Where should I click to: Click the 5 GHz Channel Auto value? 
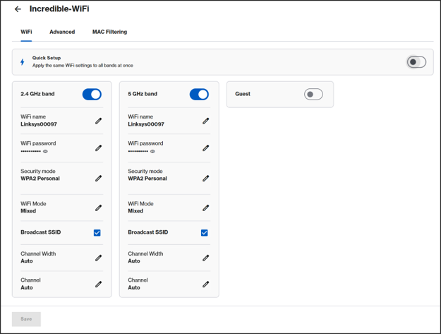tap(134, 287)
